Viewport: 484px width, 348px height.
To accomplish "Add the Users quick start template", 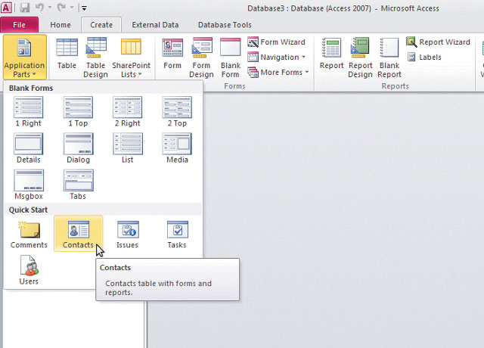I will 29,270.
